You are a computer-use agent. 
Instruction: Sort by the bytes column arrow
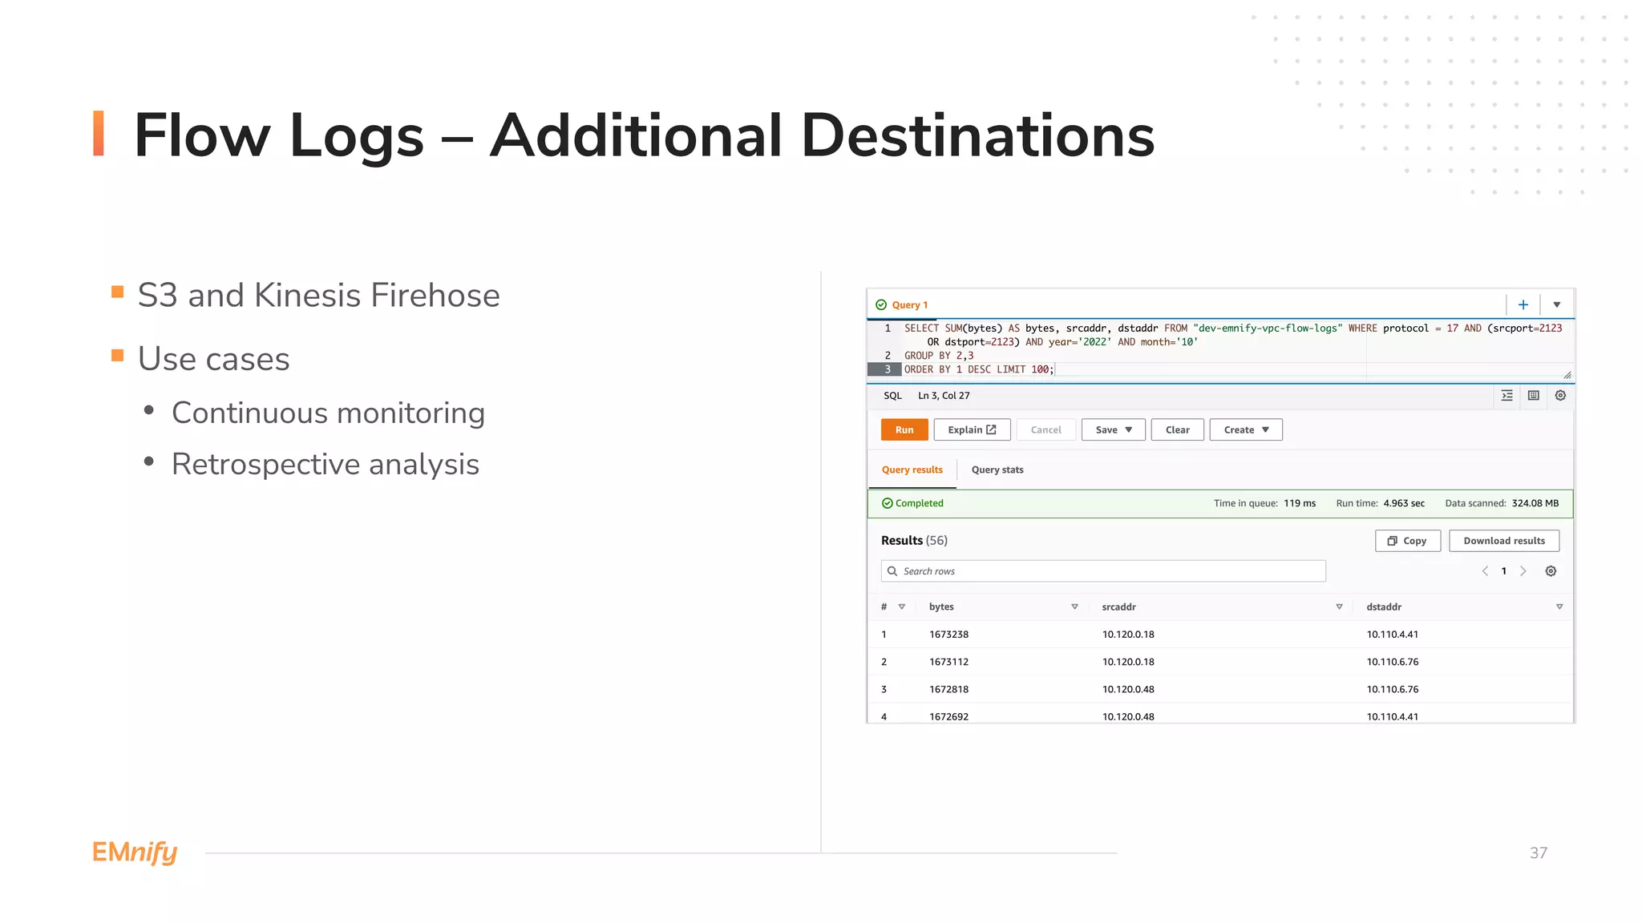coord(1074,607)
